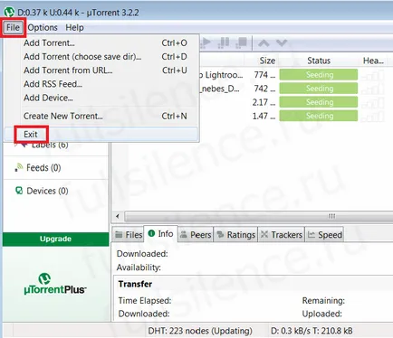Click the 2.17 size cell
This screenshot has height=338, width=393.
264,102
